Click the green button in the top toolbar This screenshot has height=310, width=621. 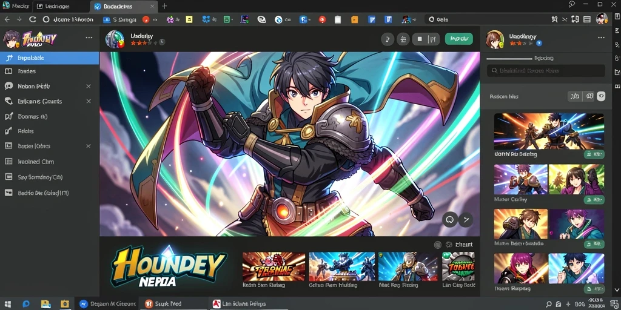458,39
